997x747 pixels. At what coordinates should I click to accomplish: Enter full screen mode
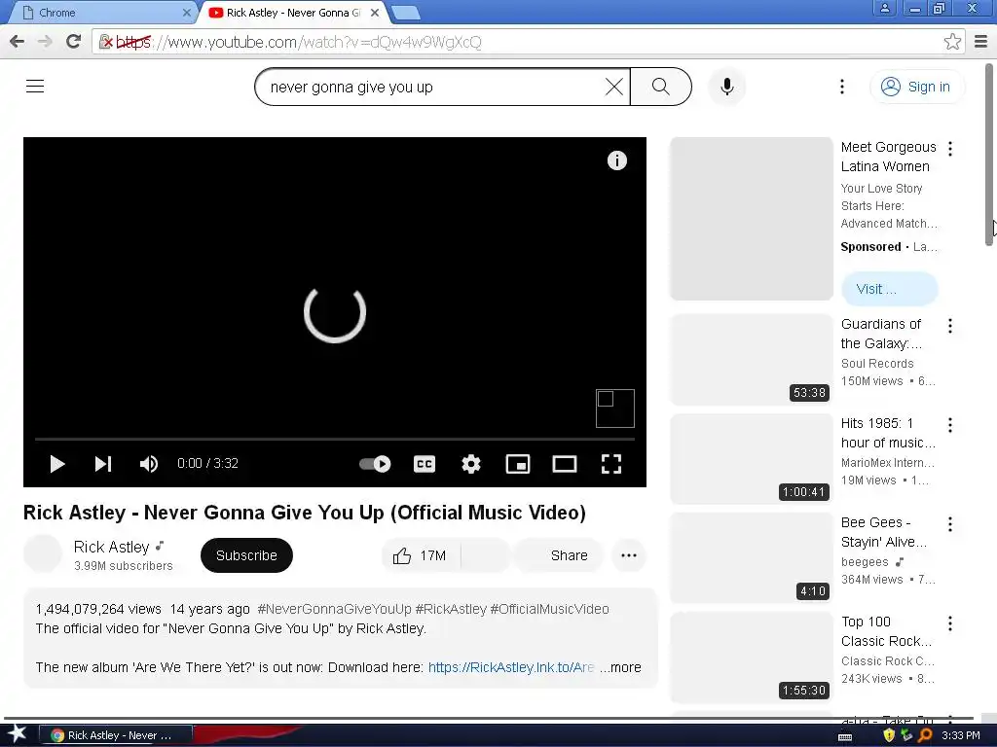[x=611, y=464]
